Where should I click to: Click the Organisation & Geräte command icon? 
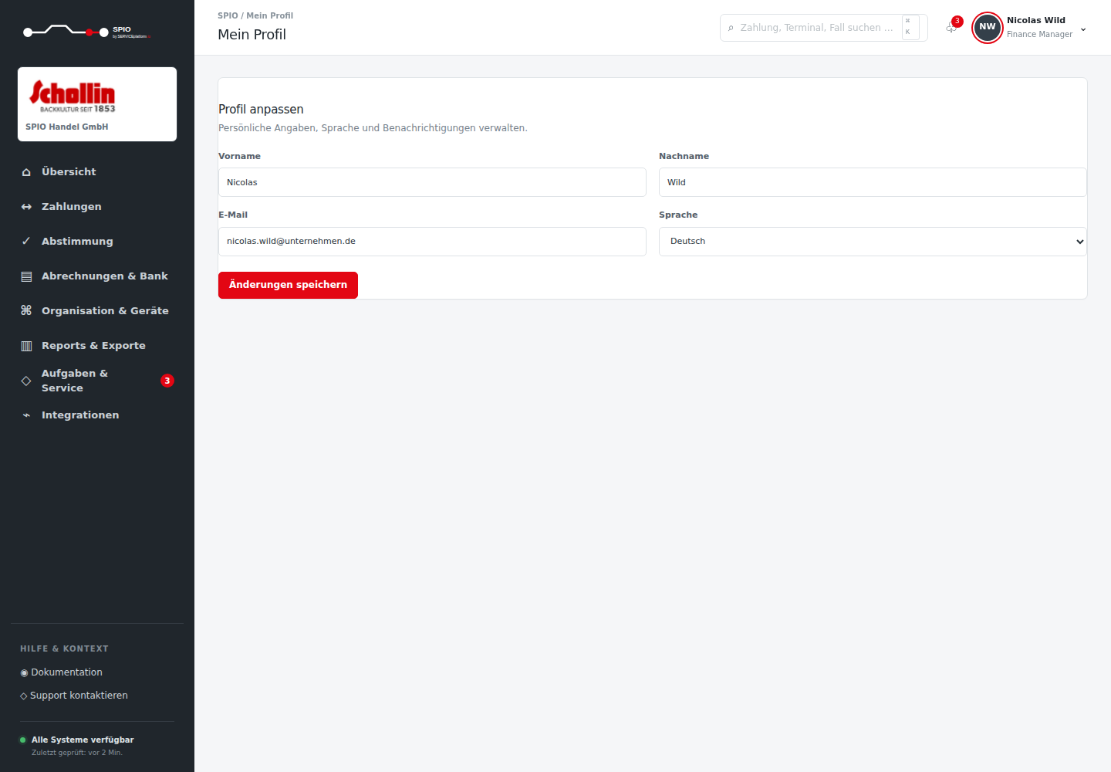tap(26, 310)
